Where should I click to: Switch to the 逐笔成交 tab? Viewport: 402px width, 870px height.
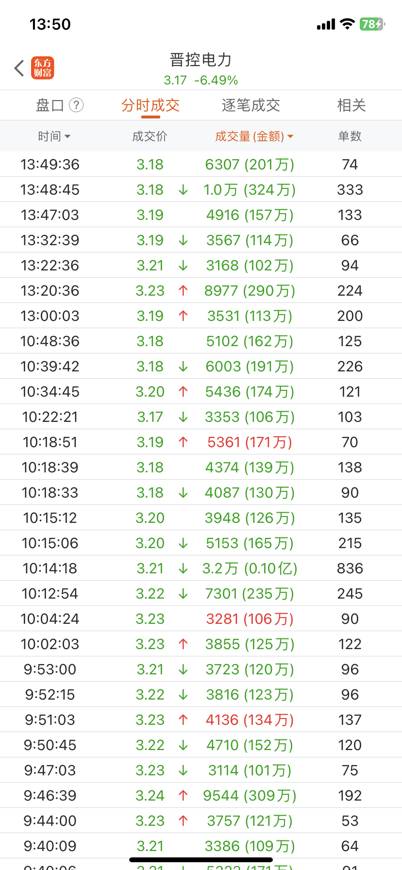251,105
